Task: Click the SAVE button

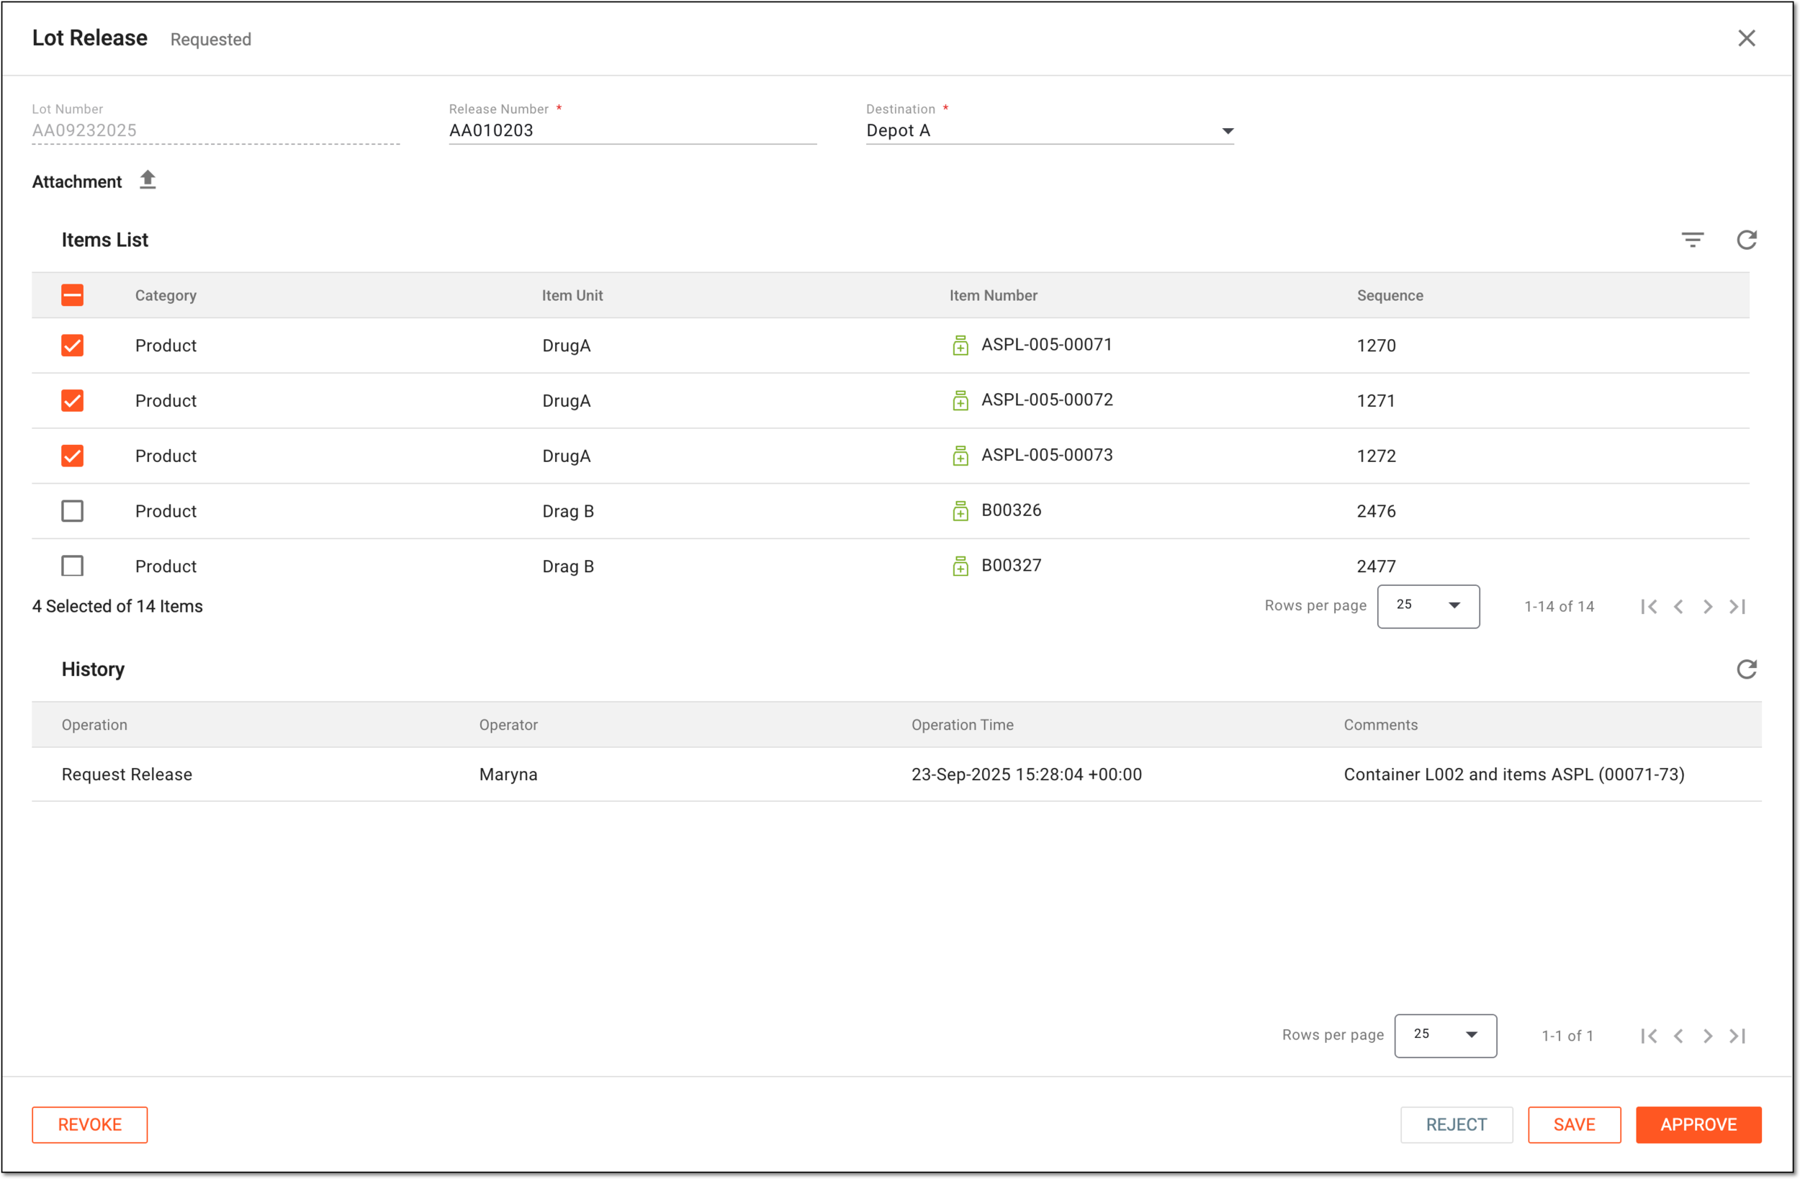Action: tap(1574, 1124)
